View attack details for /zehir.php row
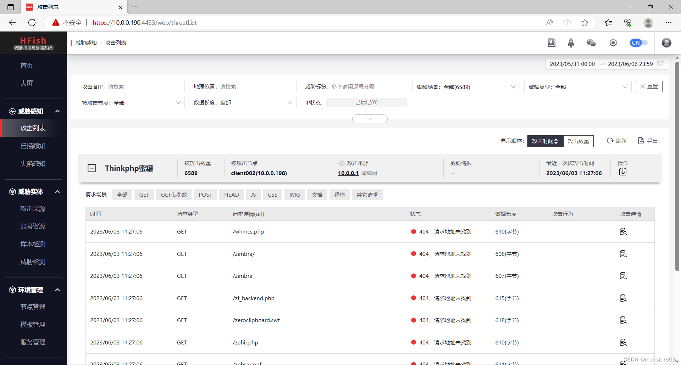681x365 pixels. tap(623, 343)
